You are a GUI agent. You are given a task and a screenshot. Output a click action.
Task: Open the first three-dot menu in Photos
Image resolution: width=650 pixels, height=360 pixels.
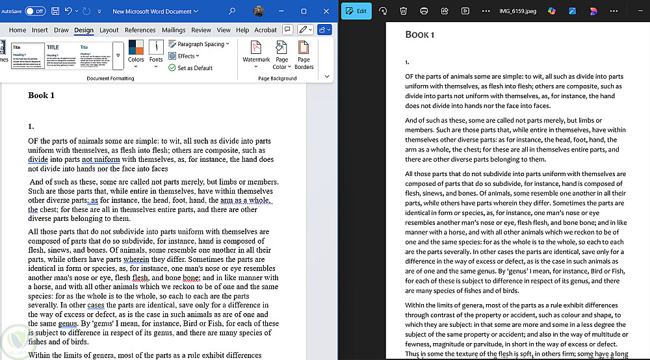click(486, 11)
